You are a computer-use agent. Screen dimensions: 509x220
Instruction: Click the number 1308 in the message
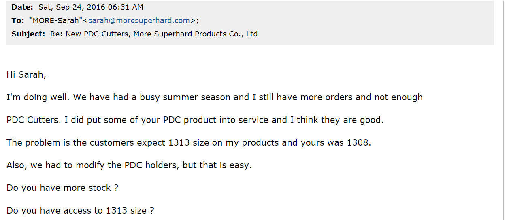pyautogui.click(x=358, y=143)
